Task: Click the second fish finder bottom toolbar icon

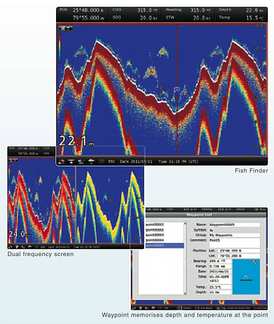Action: [x=71, y=161]
